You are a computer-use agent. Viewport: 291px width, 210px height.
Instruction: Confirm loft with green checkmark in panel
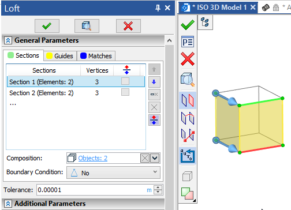point(47,26)
